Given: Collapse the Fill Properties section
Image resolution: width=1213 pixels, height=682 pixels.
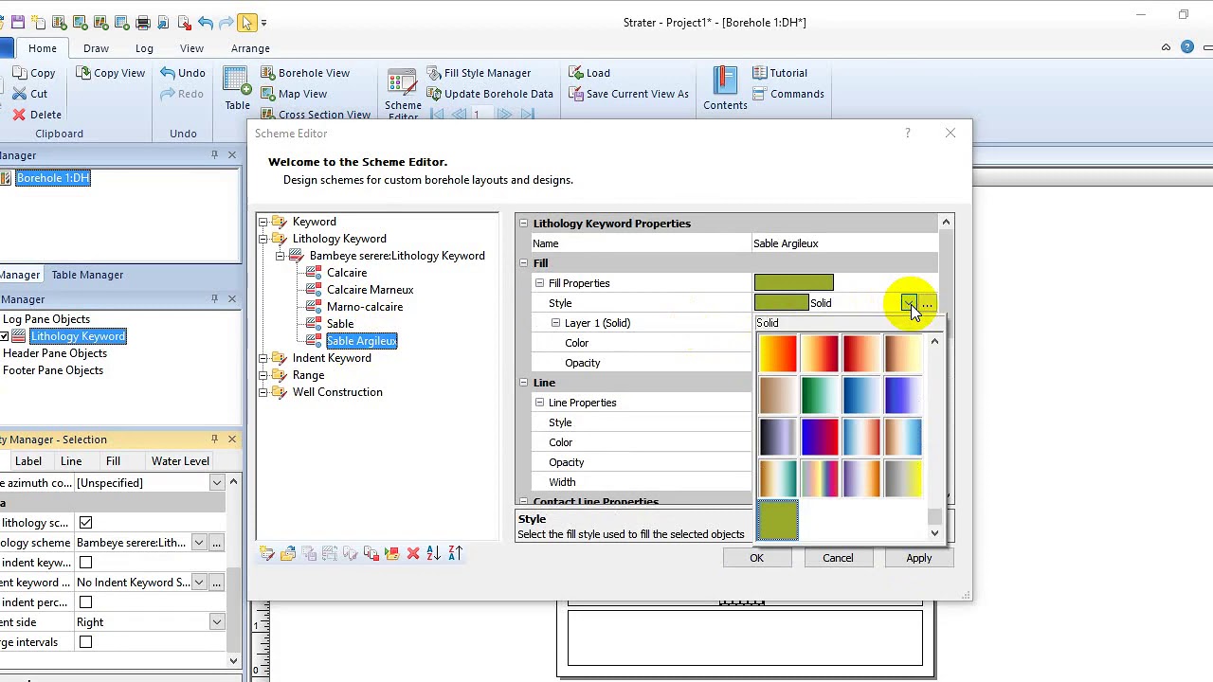Looking at the screenshot, I should [539, 283].
